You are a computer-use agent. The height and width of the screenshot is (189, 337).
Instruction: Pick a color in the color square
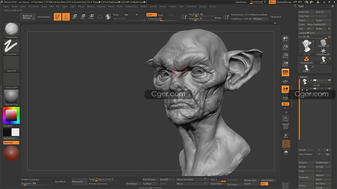11,115
